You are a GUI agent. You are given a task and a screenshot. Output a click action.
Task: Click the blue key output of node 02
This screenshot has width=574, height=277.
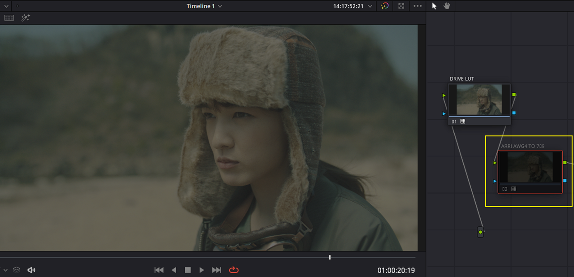(565, 181)
